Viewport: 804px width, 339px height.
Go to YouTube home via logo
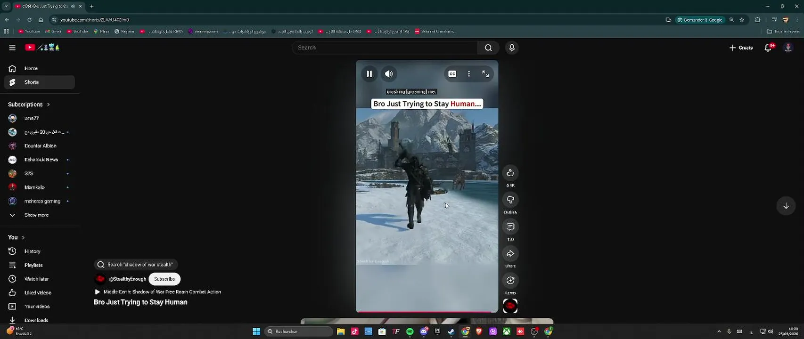click(x=42, y=48)
